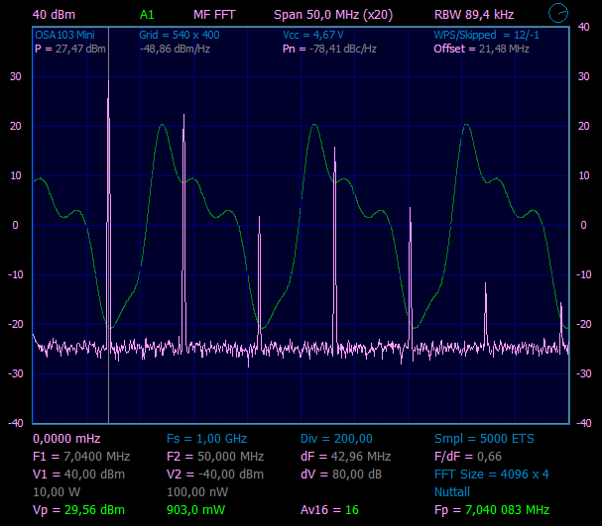Image resolution: width=602 pixels, height=526 pixels.
Task: Open the MF FFT mode selector
Action: [x=214, y=15]
